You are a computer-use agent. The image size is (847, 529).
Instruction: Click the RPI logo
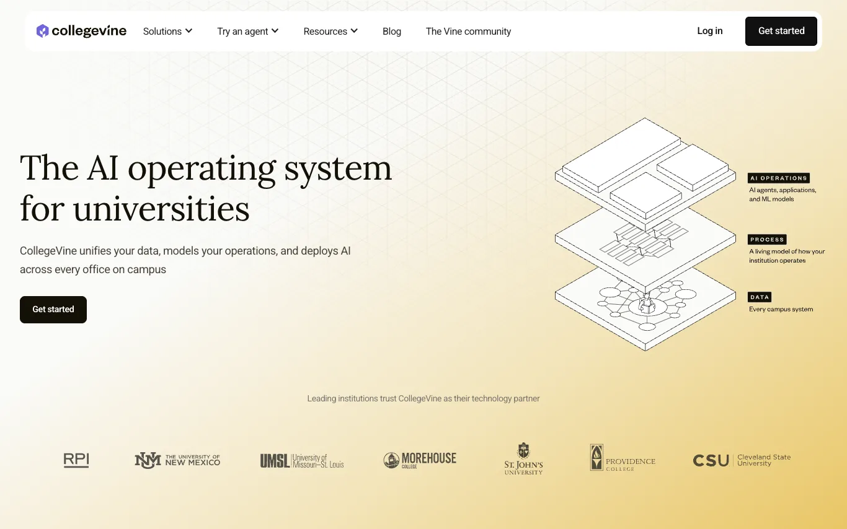tap(76, 460)
